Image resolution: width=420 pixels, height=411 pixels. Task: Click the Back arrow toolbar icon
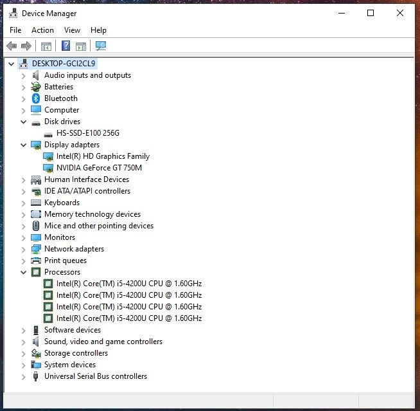point(12,46)
